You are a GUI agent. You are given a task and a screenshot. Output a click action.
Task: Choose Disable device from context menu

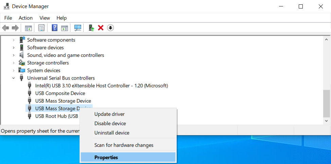[128, 123]
